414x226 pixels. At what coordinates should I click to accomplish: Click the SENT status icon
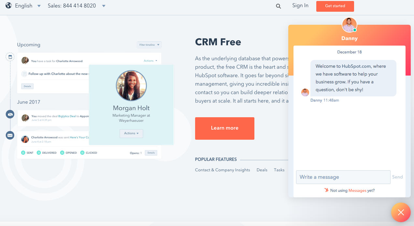[23, 153]
